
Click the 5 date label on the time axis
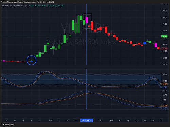tap(59, 120)
